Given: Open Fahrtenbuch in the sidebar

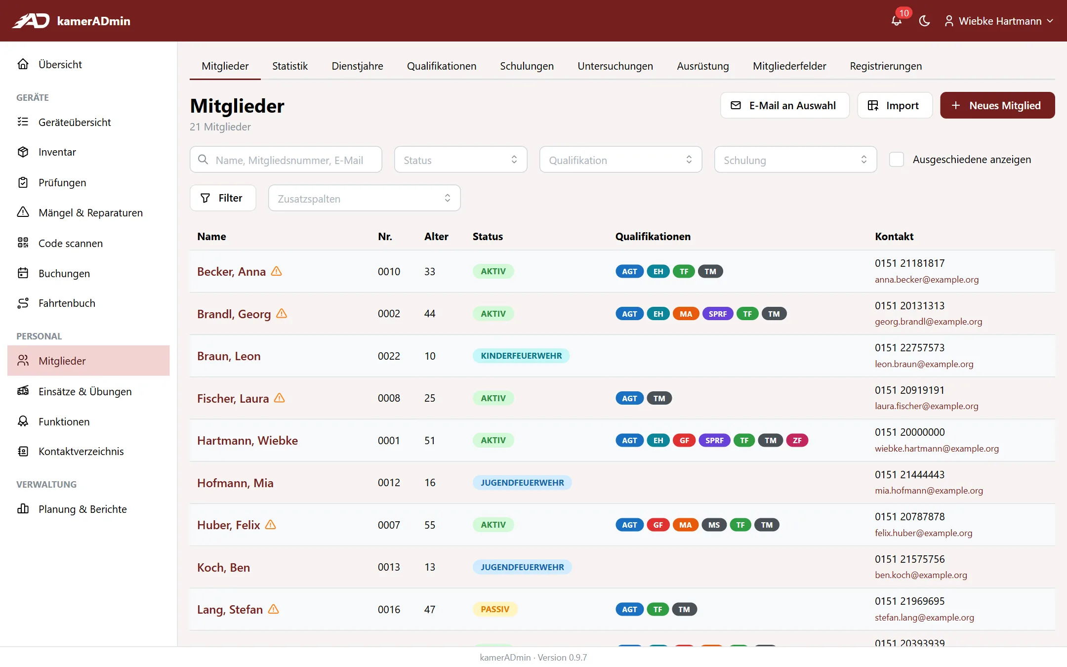Looking at the screenshot, I should [88, 303].
